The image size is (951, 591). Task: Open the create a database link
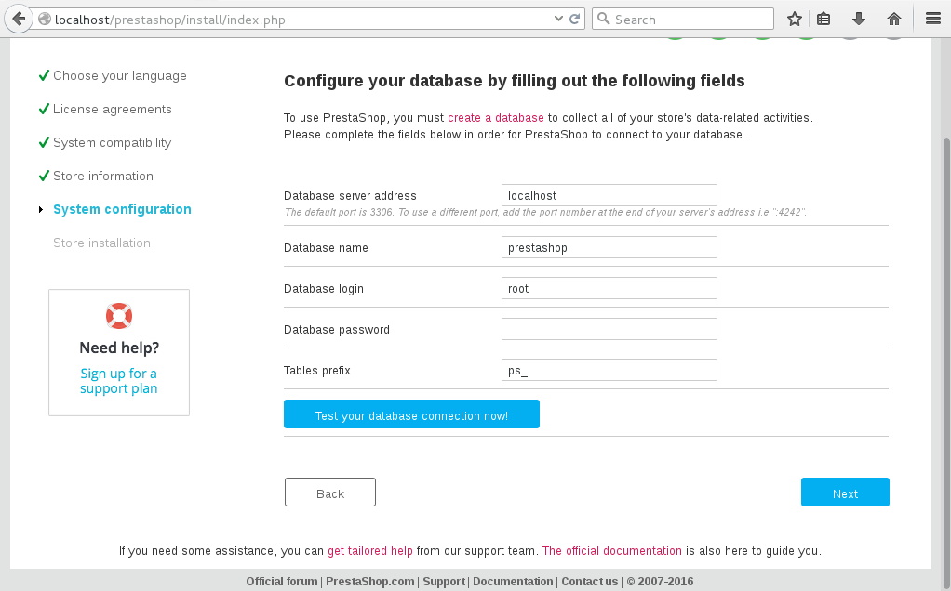[496, 117]
